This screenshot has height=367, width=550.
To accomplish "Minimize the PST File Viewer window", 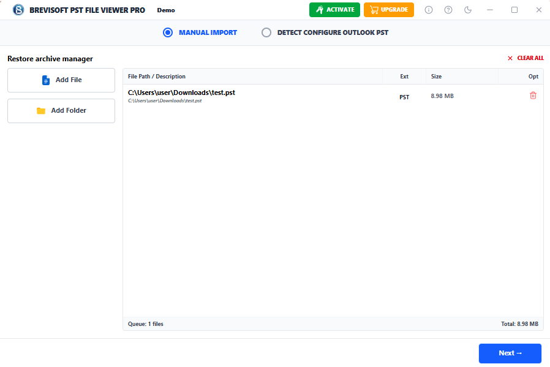I will click(489, 10).
